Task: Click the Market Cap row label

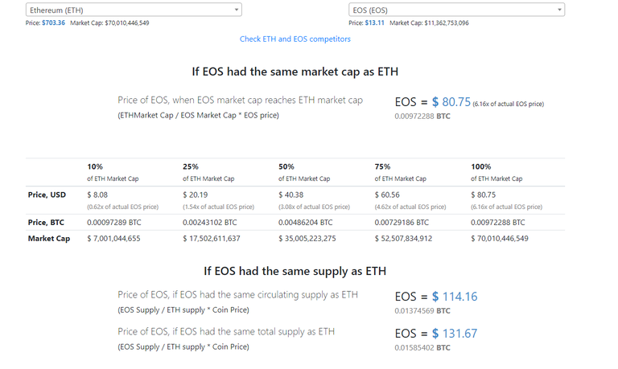Action: (x=48, y=238)
